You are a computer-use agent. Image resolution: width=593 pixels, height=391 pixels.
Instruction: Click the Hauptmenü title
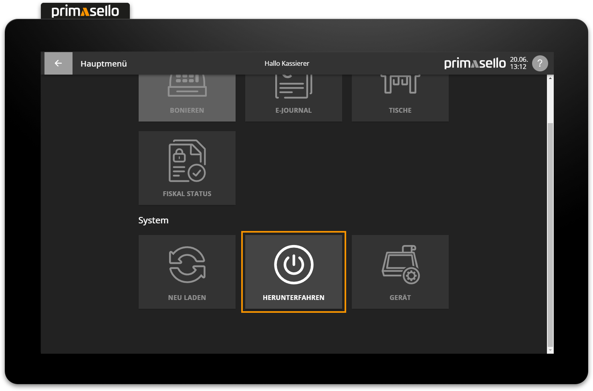pos(103,64)
